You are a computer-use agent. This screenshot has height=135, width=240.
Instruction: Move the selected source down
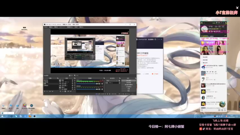pyautogui.click(x=71, y=91)
